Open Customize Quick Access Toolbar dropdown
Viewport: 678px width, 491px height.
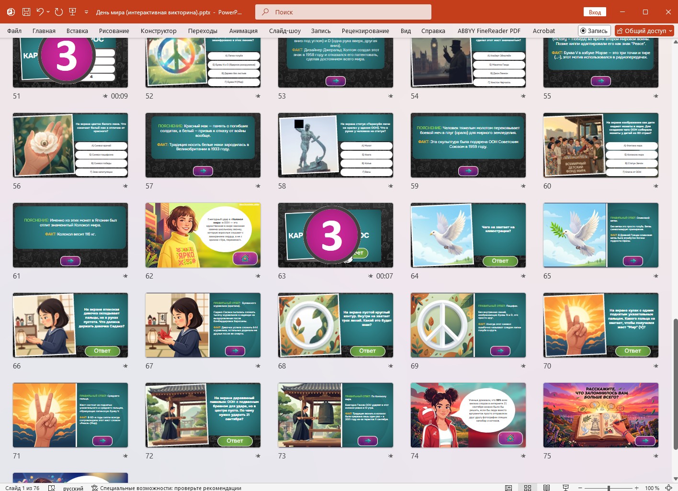(x=86, y=12)
